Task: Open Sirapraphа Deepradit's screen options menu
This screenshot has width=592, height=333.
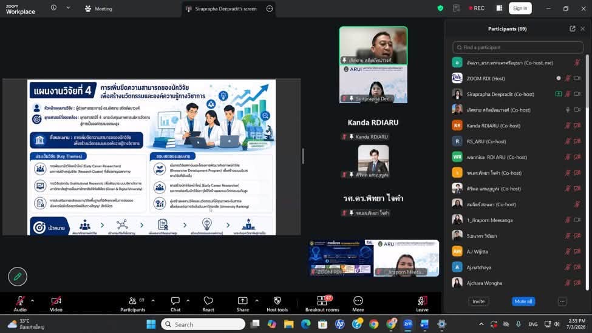Action: click(270, 8)
